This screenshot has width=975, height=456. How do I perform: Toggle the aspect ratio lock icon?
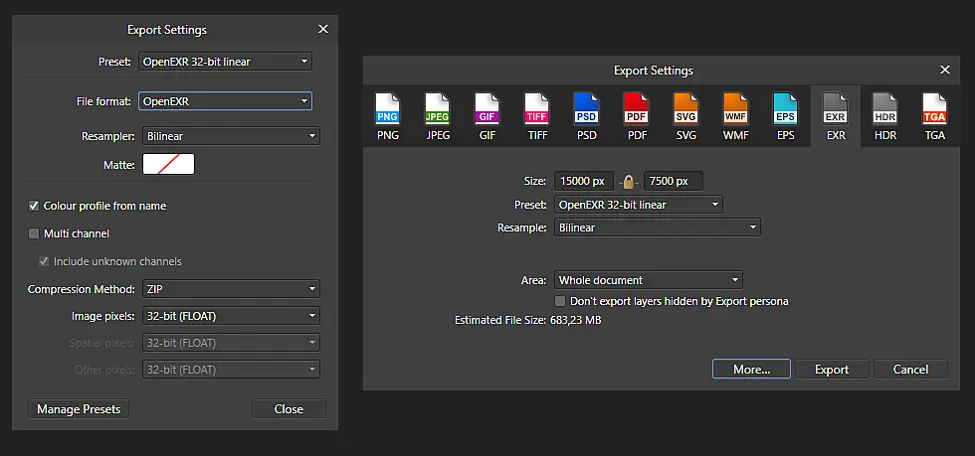(x=629, y=182)
